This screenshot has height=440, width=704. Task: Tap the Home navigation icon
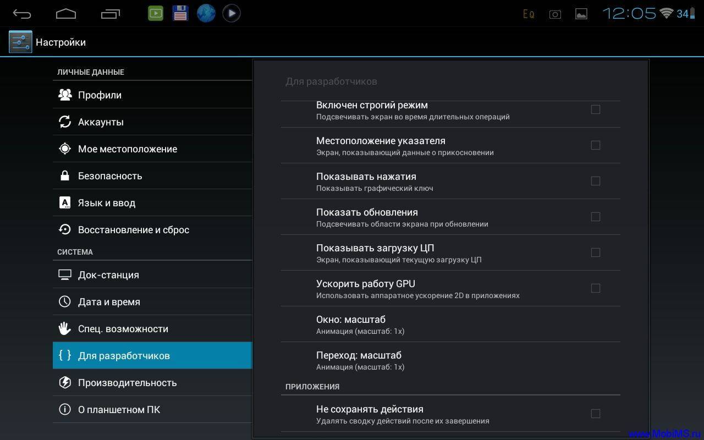pos(66,13)
